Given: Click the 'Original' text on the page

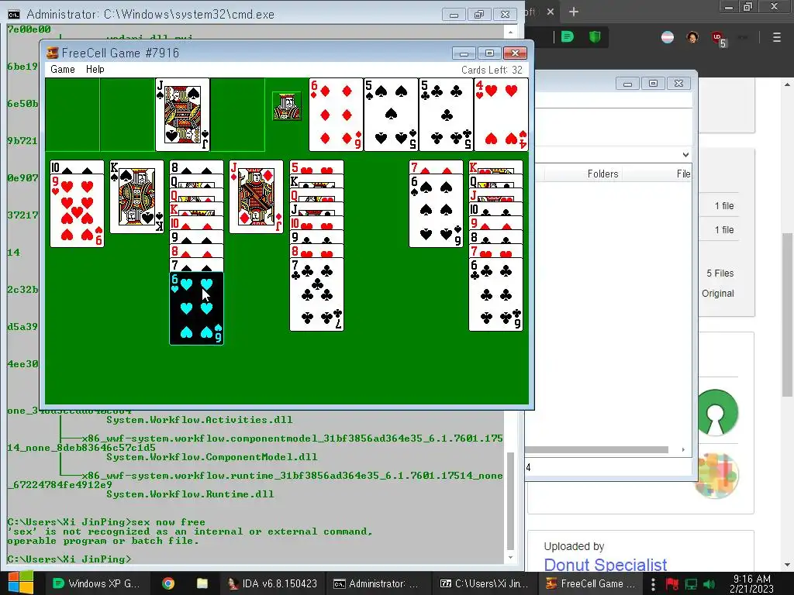Looking at the screenshot, I should [717, 294].
